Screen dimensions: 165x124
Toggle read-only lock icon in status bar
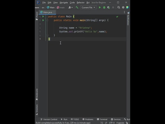click(x=127, y=123)
